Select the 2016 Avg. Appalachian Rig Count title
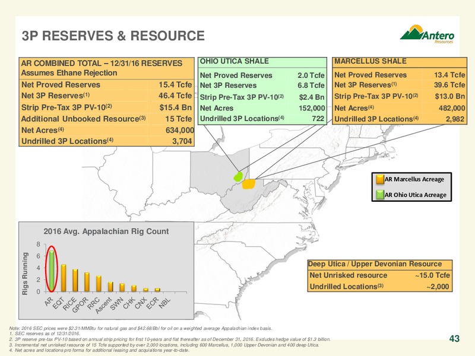 (106, 231)
